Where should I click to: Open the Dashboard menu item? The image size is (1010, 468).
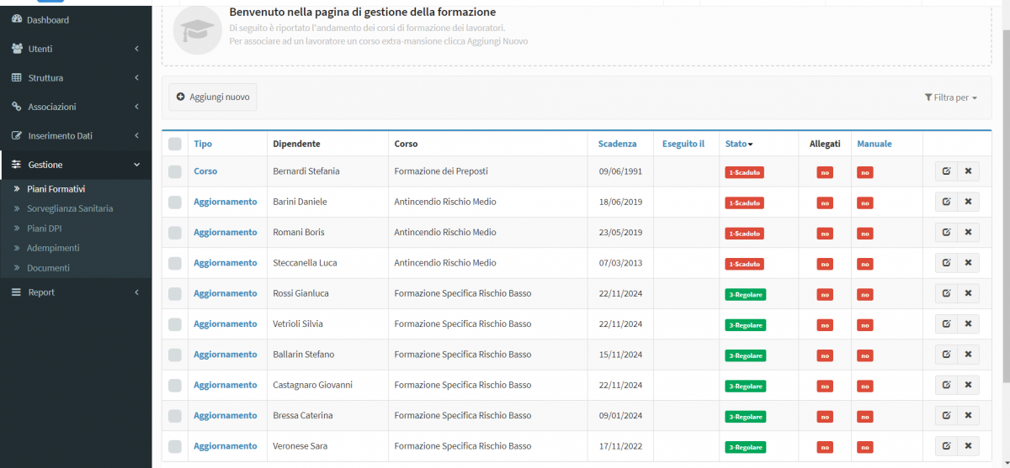76,19
